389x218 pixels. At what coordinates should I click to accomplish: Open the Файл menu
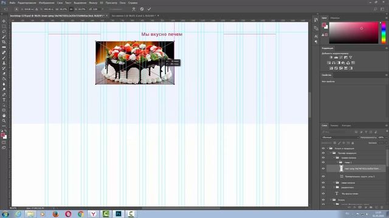click(12, 2)
